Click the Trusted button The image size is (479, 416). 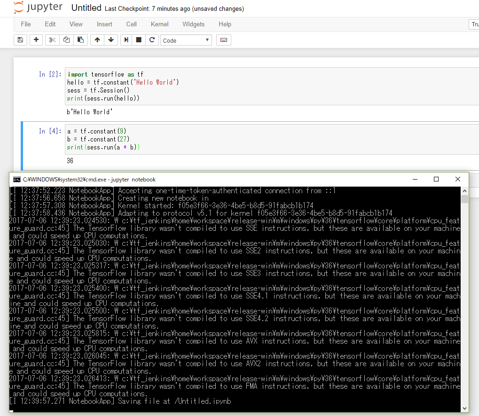(x=474, y=24)
